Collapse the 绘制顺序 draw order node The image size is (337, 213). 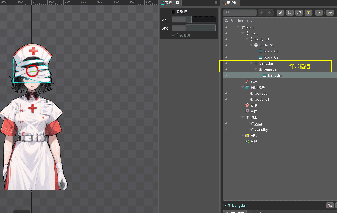click(243, 87)
